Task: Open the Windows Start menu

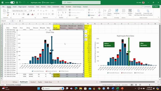Action: point(39,88)
